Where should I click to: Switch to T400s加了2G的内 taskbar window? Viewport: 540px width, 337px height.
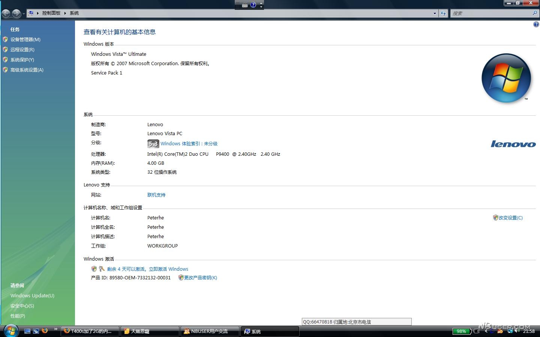click(90, 331)
